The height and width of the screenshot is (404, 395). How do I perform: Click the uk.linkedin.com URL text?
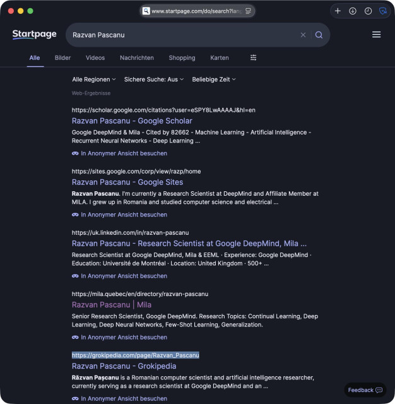tap(130, 233)
